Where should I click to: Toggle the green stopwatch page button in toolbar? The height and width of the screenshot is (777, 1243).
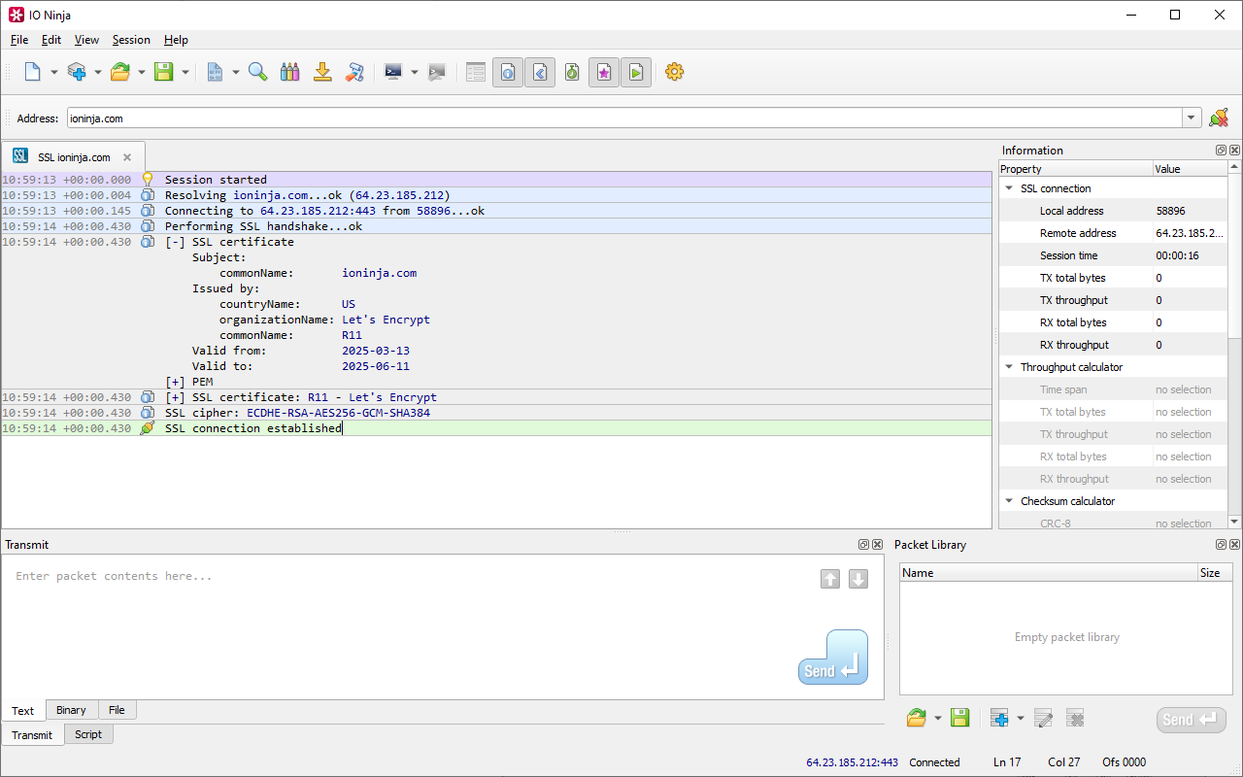point(572,72)
